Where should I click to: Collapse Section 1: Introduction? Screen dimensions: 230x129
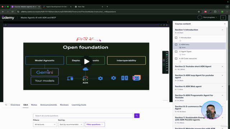pos(222,30)
